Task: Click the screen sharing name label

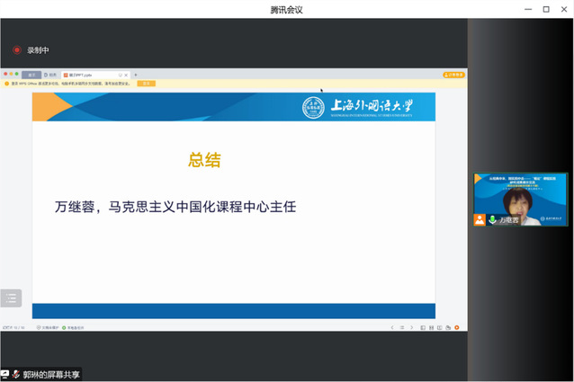Action: [51, 374]
